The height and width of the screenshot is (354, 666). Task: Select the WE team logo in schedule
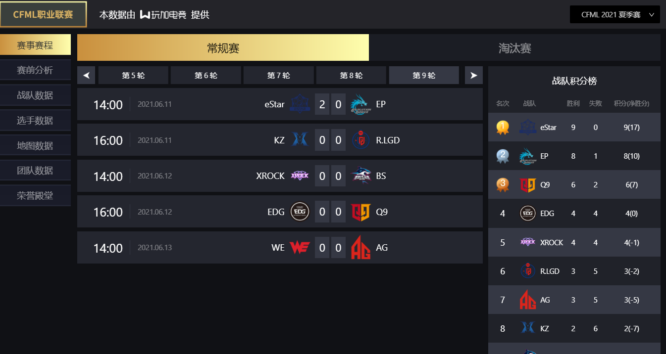coord(300,247)
